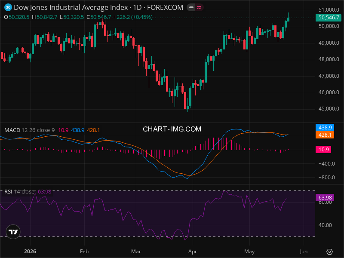Click the Close value 50,546.7 in header

[x=101, y=17]
